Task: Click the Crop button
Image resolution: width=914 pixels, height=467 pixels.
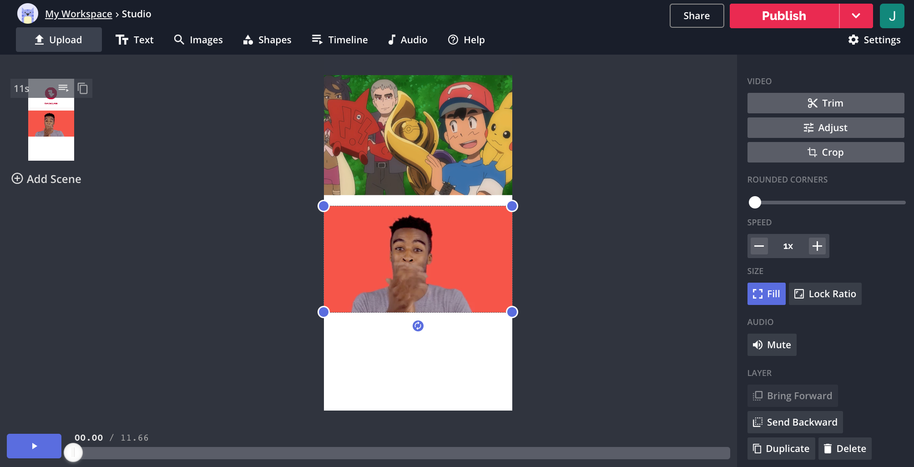Action: [825, 152]
